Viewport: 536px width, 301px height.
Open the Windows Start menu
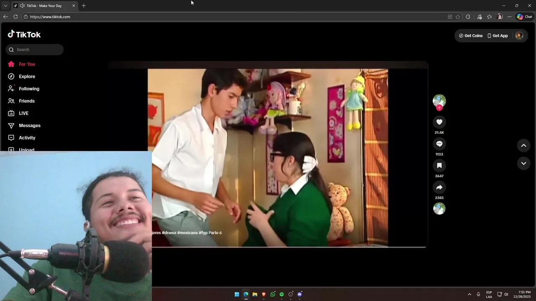coord(237,294)
